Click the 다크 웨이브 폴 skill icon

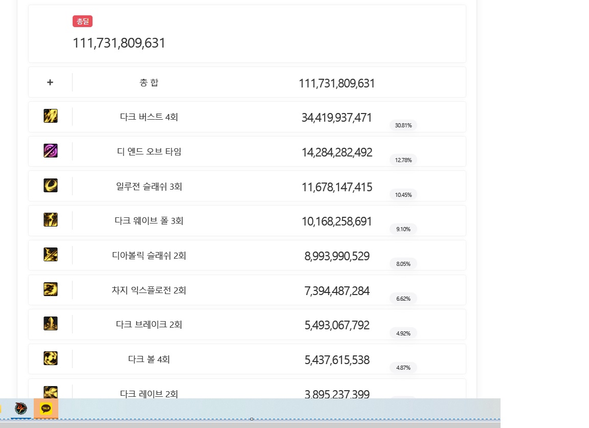tap(51, 220)
